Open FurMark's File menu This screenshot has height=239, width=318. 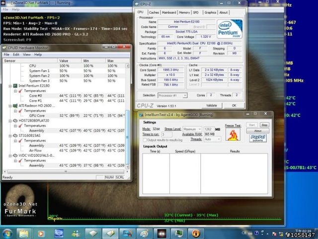coord(5,9)
